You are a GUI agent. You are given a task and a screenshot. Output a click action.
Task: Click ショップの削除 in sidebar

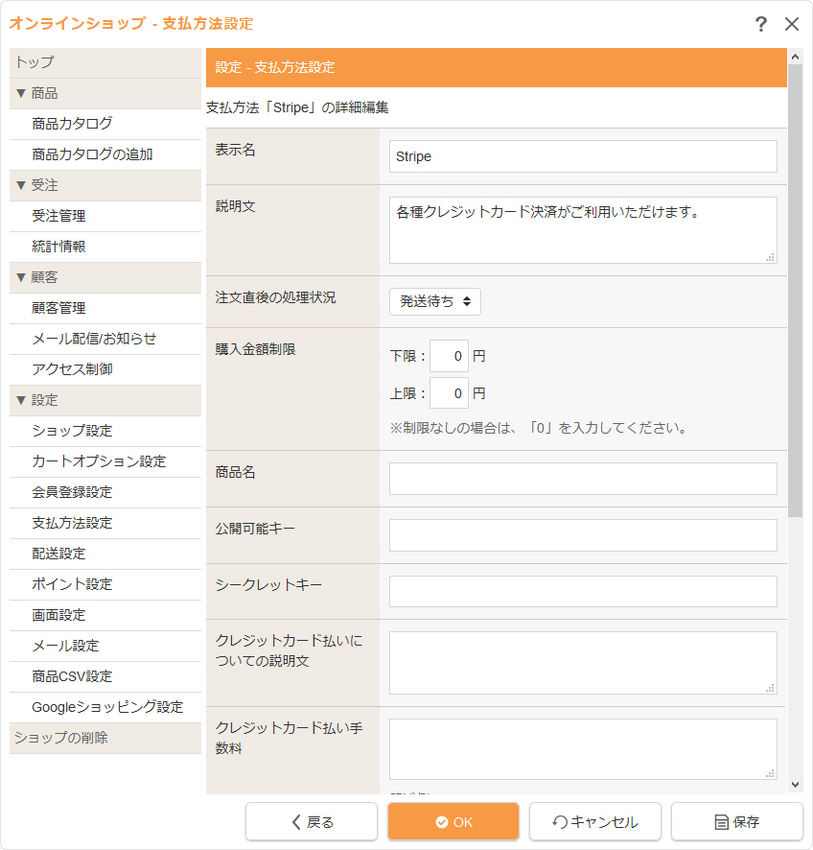click(60, 738)
